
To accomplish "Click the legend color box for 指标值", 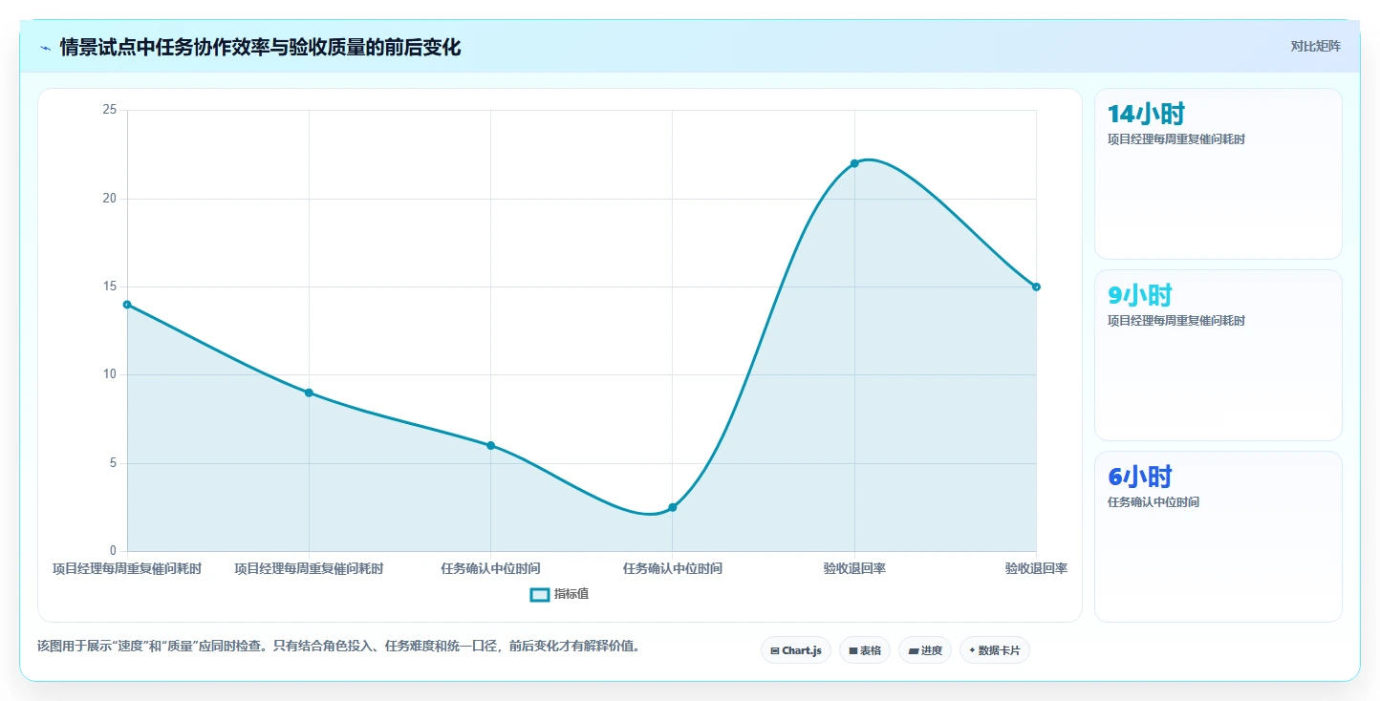I will point(540,595).
